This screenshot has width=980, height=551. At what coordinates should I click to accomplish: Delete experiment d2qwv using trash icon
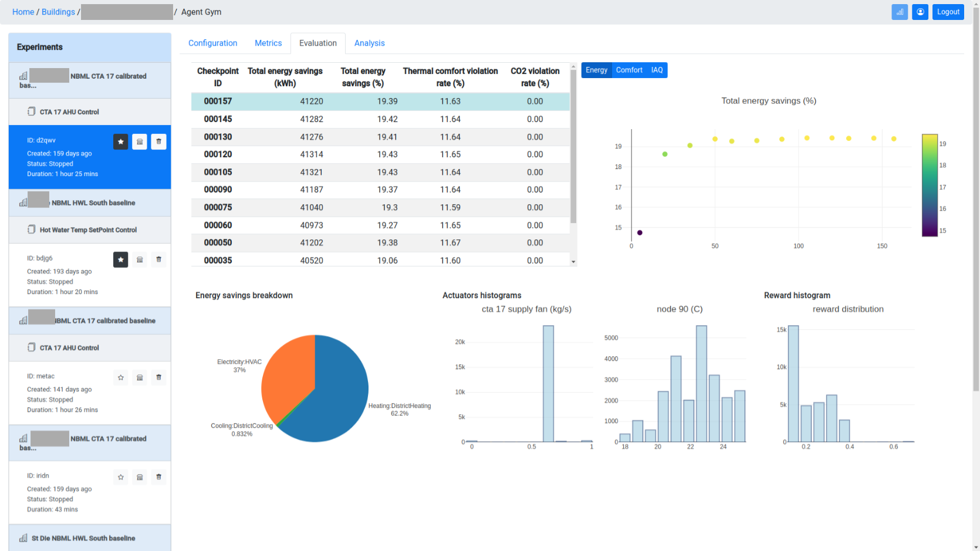[x=158, y=141]
